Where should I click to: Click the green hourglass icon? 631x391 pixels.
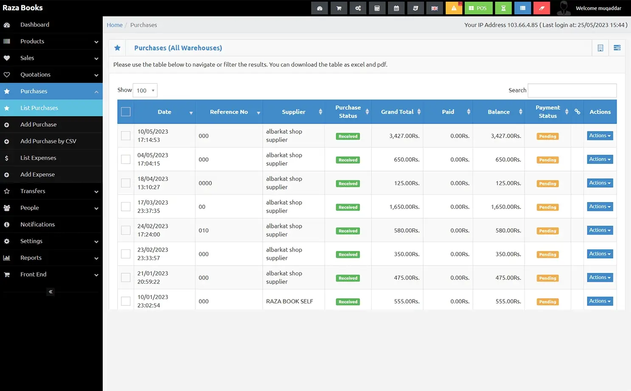(x=503, y=8)
